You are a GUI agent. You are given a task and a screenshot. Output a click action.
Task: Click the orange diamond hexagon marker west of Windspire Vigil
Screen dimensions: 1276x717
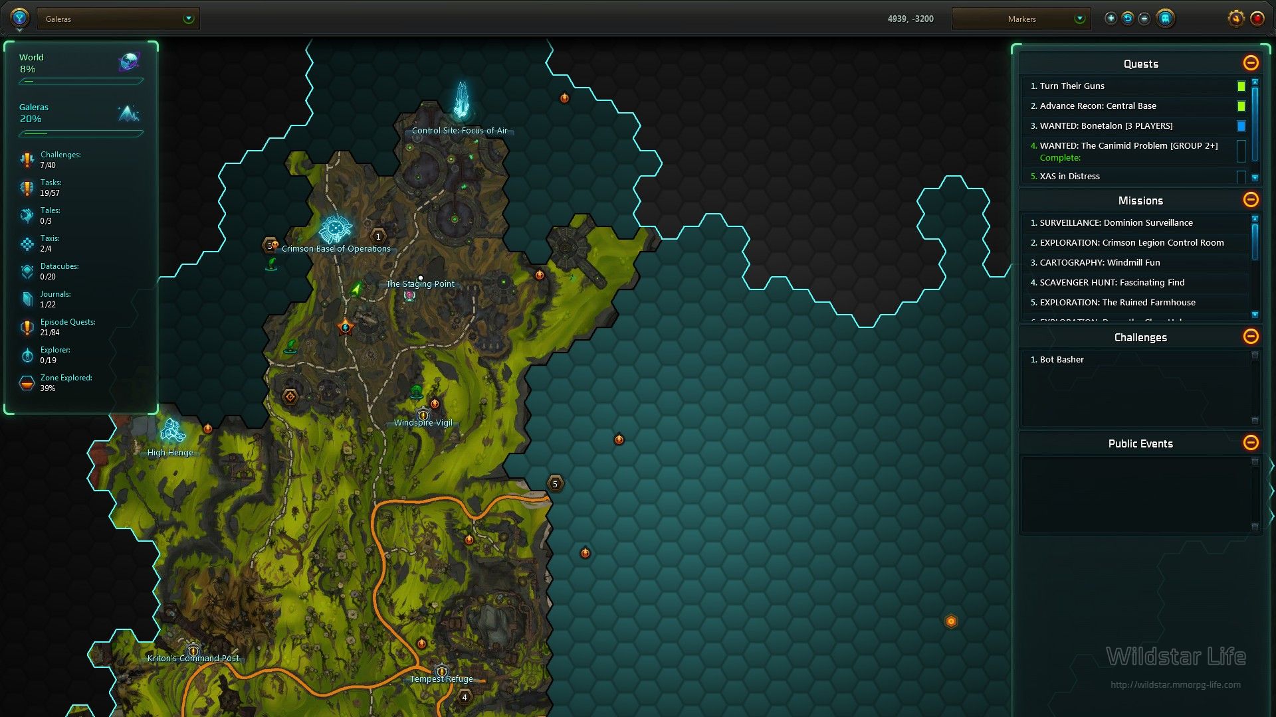click(x=290, y=397)
